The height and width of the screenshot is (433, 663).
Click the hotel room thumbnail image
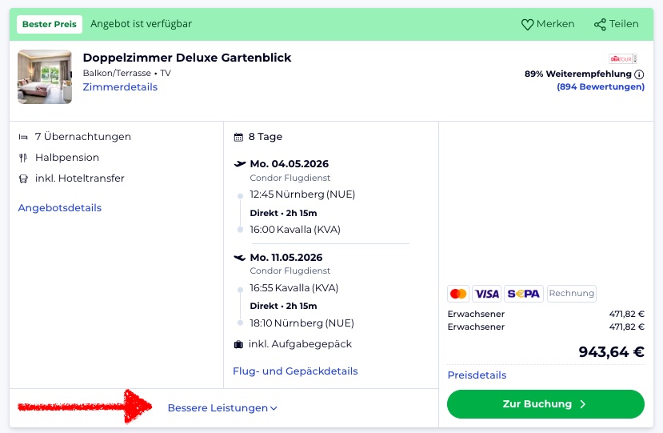point(45,77)
